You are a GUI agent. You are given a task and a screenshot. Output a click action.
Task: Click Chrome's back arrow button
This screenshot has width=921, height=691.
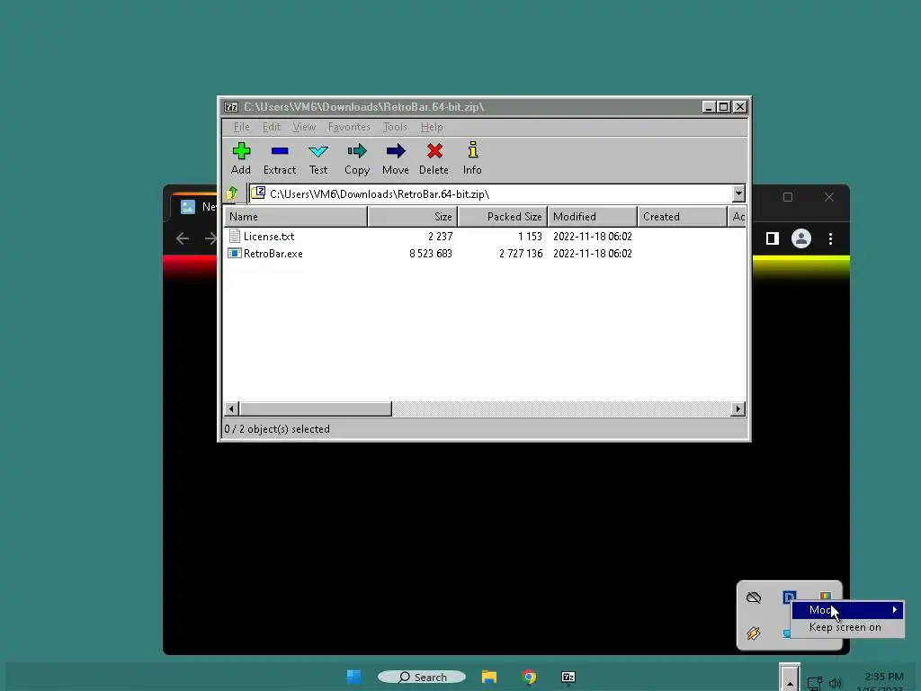[183, 238]
